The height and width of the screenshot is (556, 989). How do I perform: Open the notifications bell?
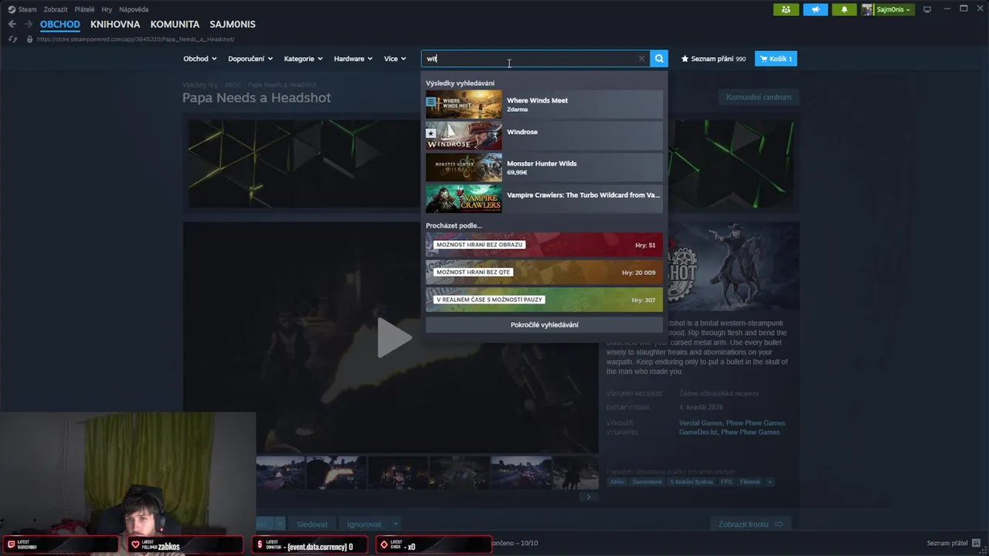pos(845,9)
